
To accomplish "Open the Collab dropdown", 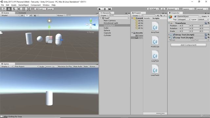I will pyautogui.click(x=153, y=9).
